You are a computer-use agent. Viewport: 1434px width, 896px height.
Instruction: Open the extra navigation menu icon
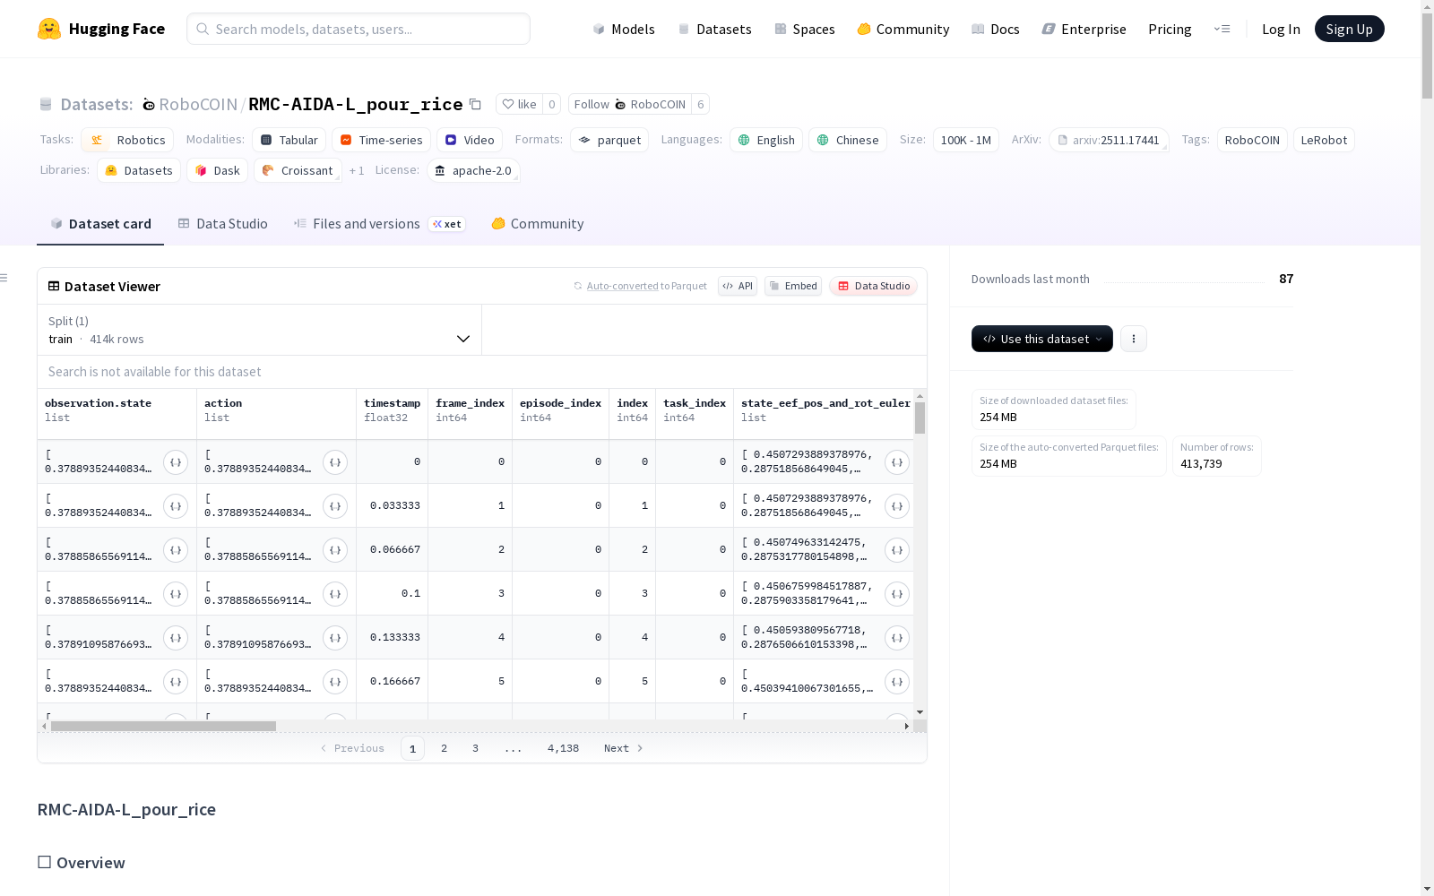(1222, 29)
